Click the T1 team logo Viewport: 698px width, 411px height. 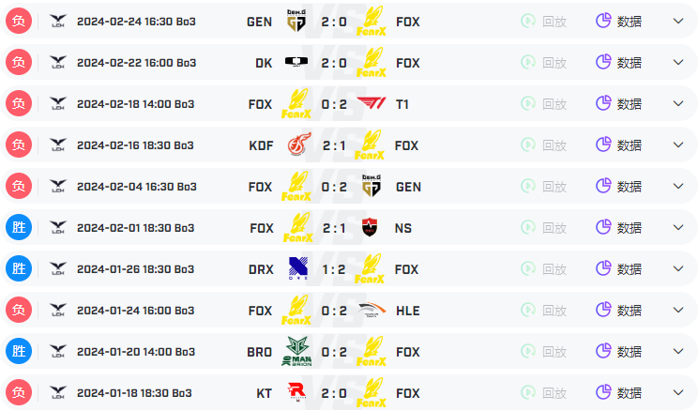coord(372,103)
